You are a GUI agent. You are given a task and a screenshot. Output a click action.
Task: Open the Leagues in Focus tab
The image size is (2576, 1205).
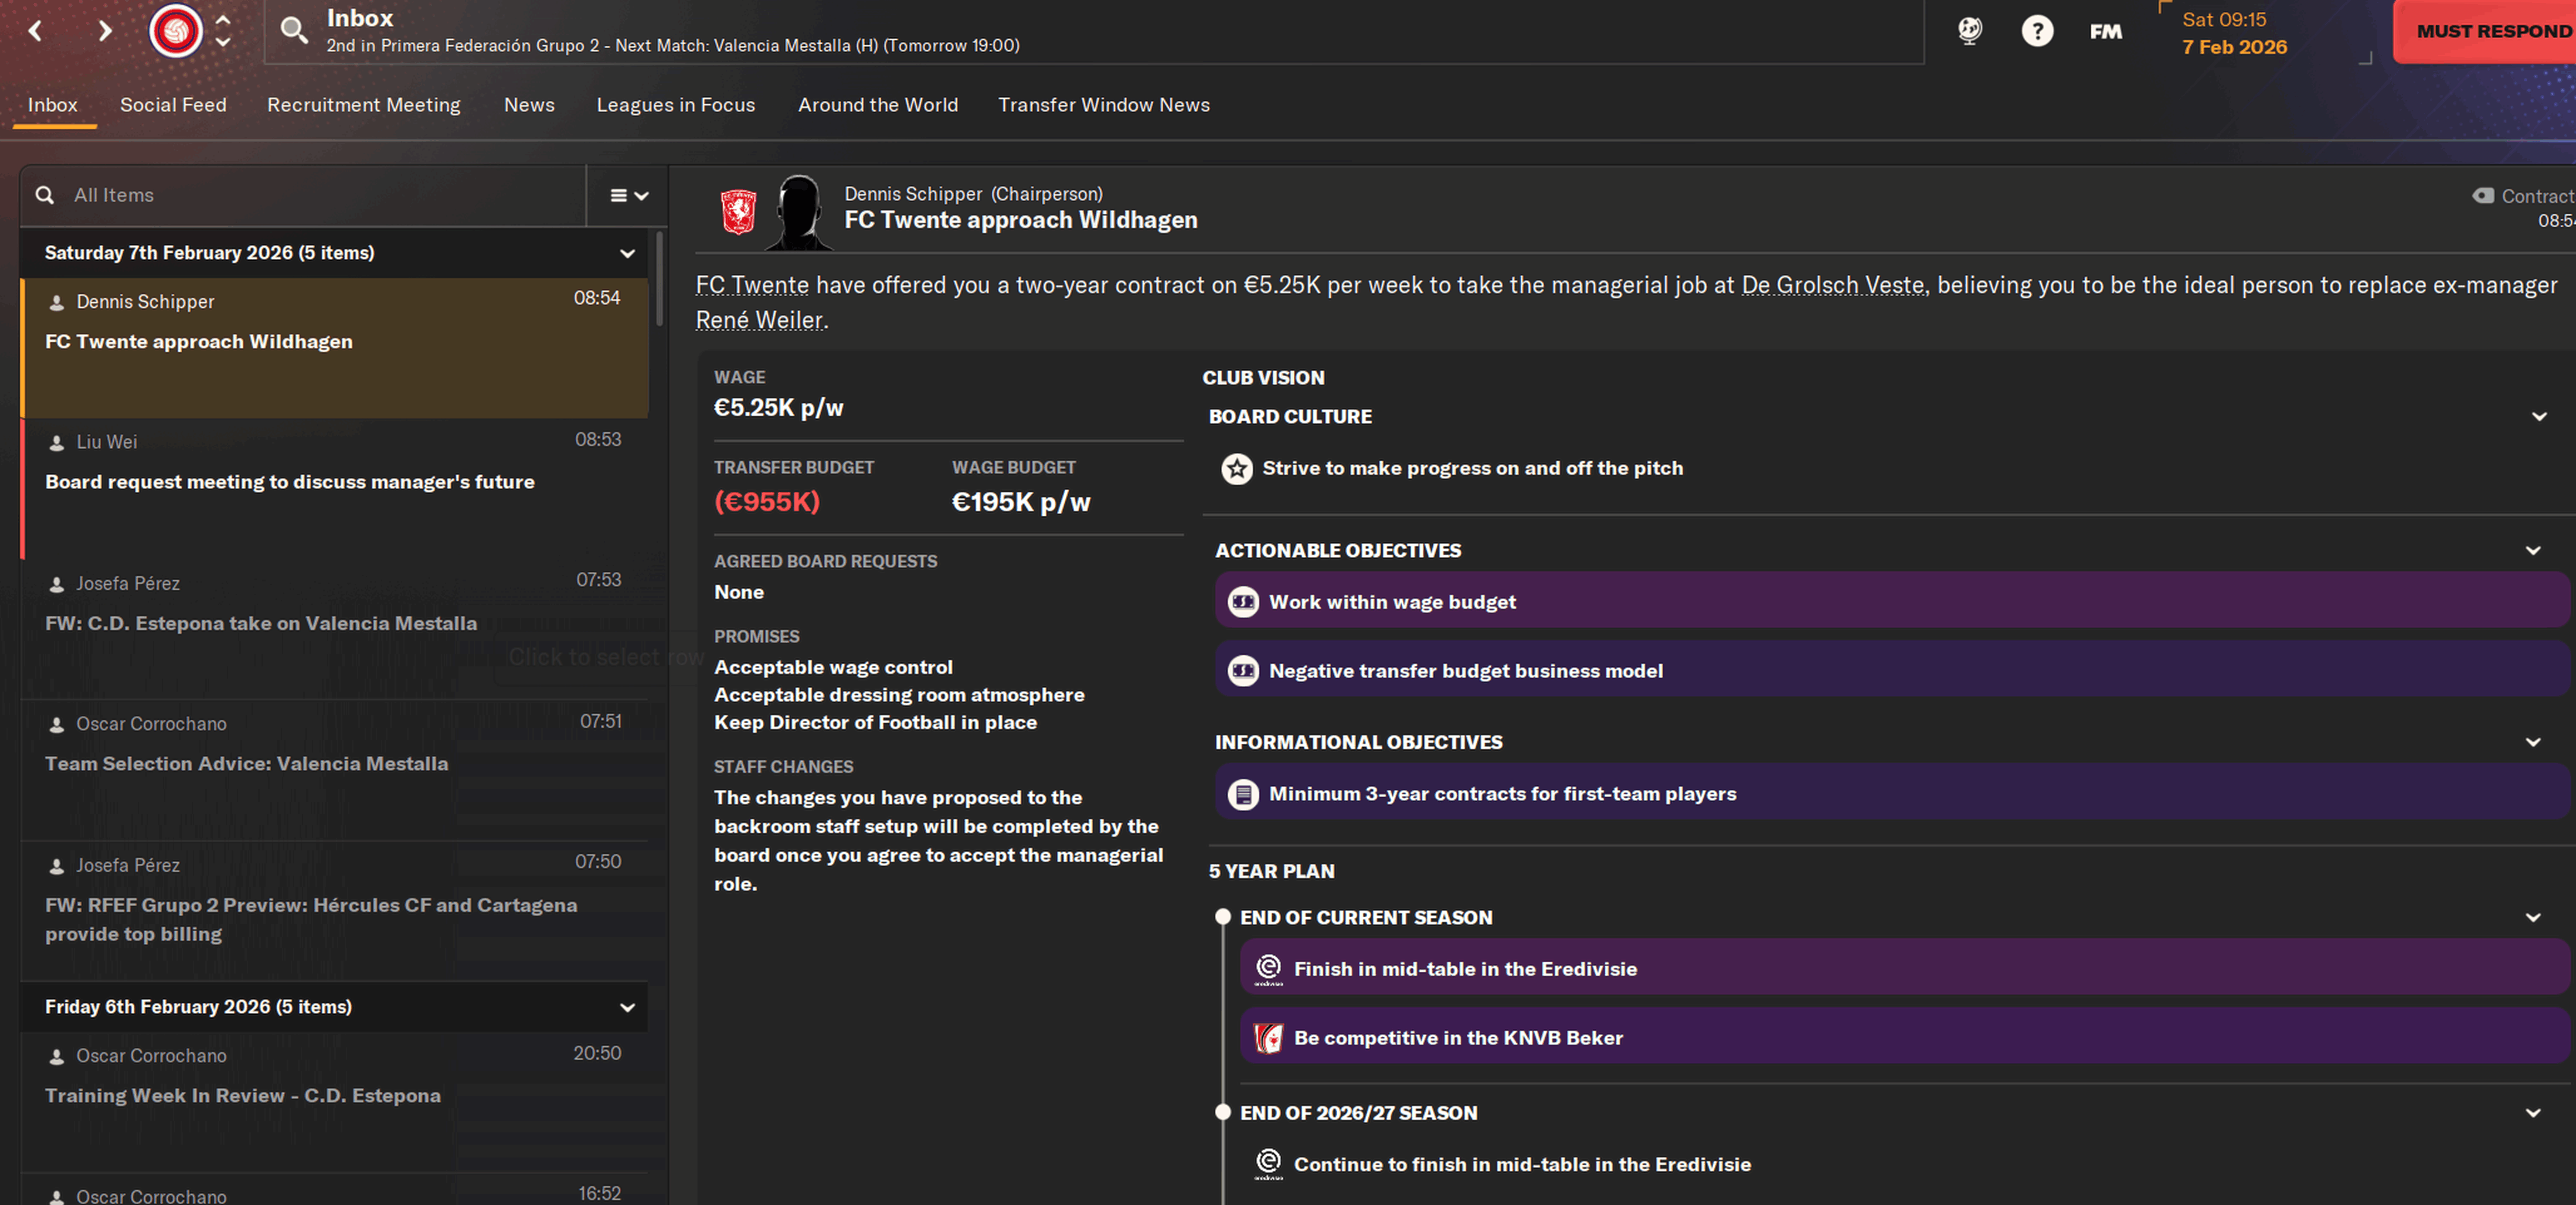click(676, 105)
